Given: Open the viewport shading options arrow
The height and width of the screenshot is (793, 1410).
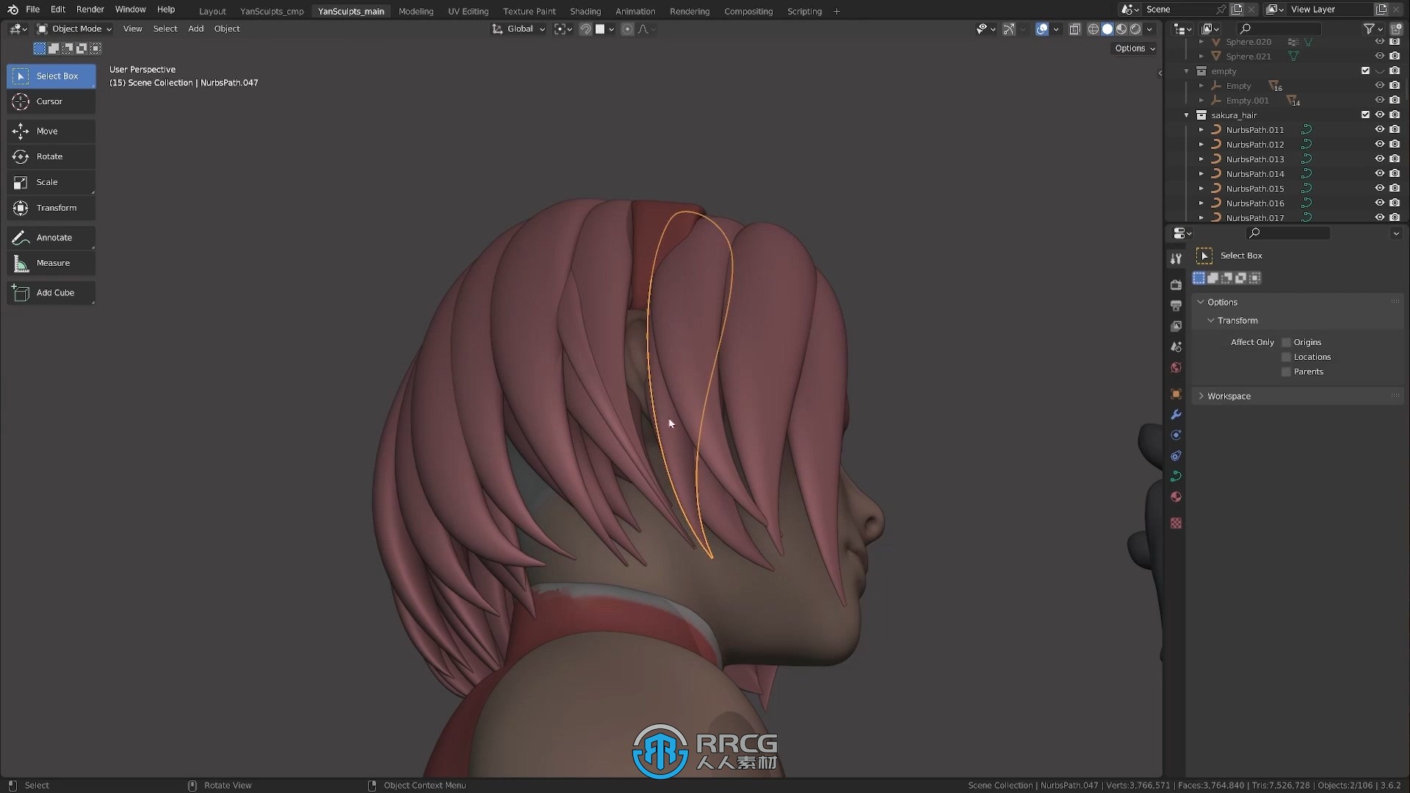Looking at the screenshot, I should tap(1150, 29).
